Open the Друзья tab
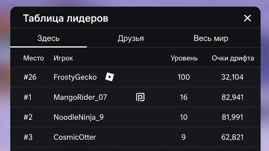Viewport: 269px width, 151px height. pos(131,38)
